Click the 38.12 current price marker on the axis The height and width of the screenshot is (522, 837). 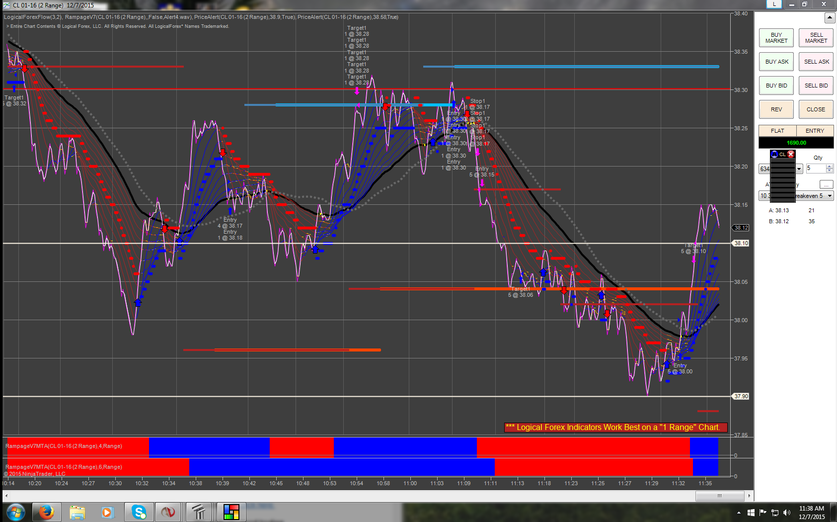741,228
